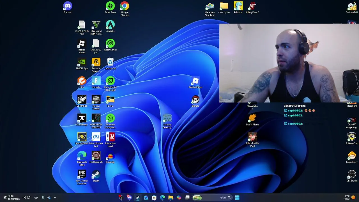
Task: Select the מוצרים לחנות שלי text document
Action: point(82,28)
